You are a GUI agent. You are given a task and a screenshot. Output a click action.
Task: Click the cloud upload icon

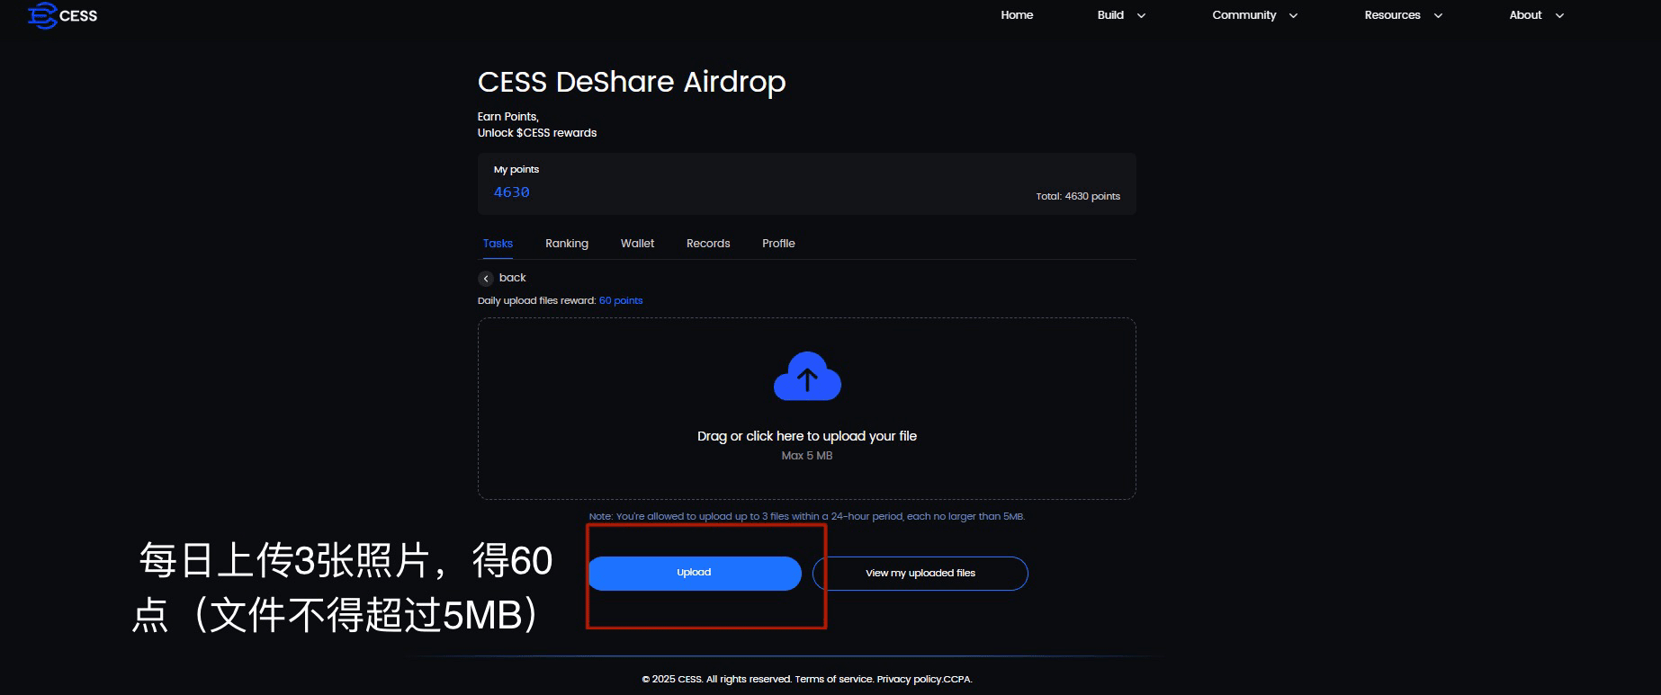(x=807, y=376)
